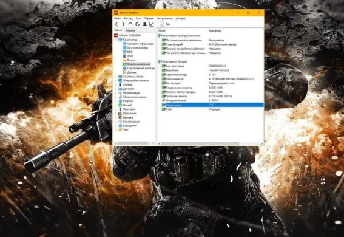Switch to the Обране tab in the left panel
Image resolution: width=344 pixels, height=237 pixels.
point(130,30)
